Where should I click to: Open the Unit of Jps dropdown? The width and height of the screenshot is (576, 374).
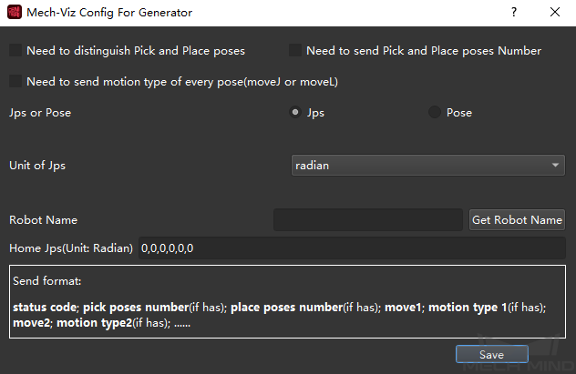(x=427, y=166)
